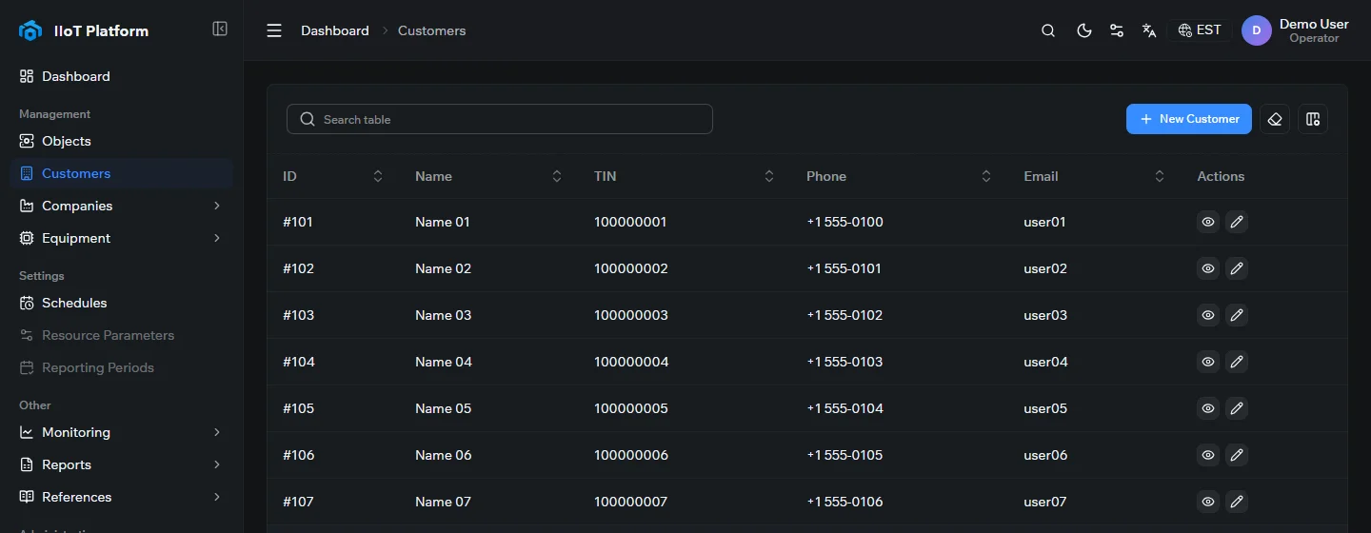
Task: View details of customer #104
Action: coord(1208,362)
